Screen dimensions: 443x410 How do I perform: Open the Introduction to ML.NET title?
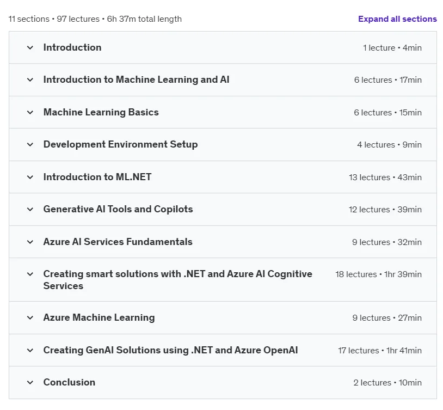[97, 177]
